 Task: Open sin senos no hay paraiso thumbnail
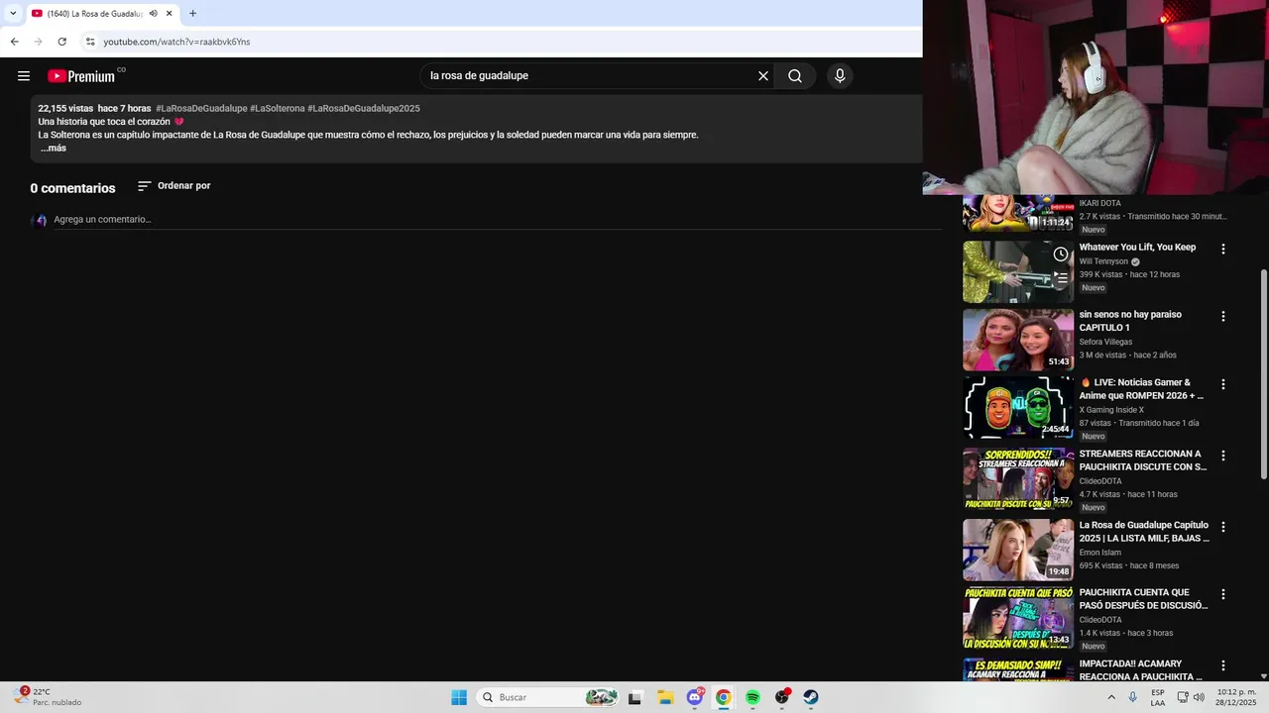pos(1018,340)
